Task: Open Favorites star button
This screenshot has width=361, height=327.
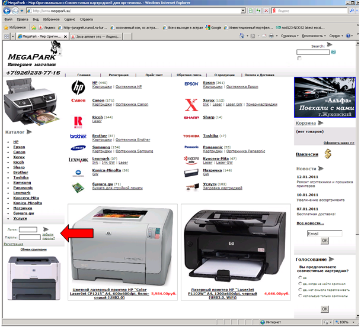Action: (x=15, y=28)
